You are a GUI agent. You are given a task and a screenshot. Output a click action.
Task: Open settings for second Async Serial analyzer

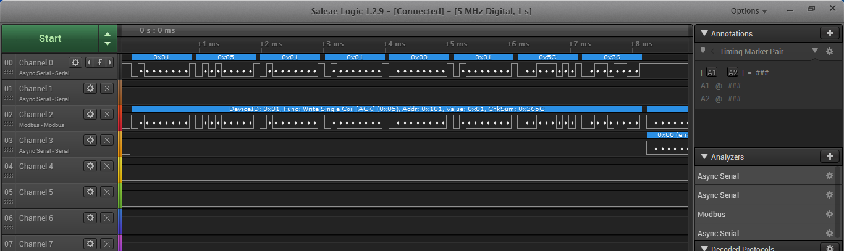click(830, 195)
